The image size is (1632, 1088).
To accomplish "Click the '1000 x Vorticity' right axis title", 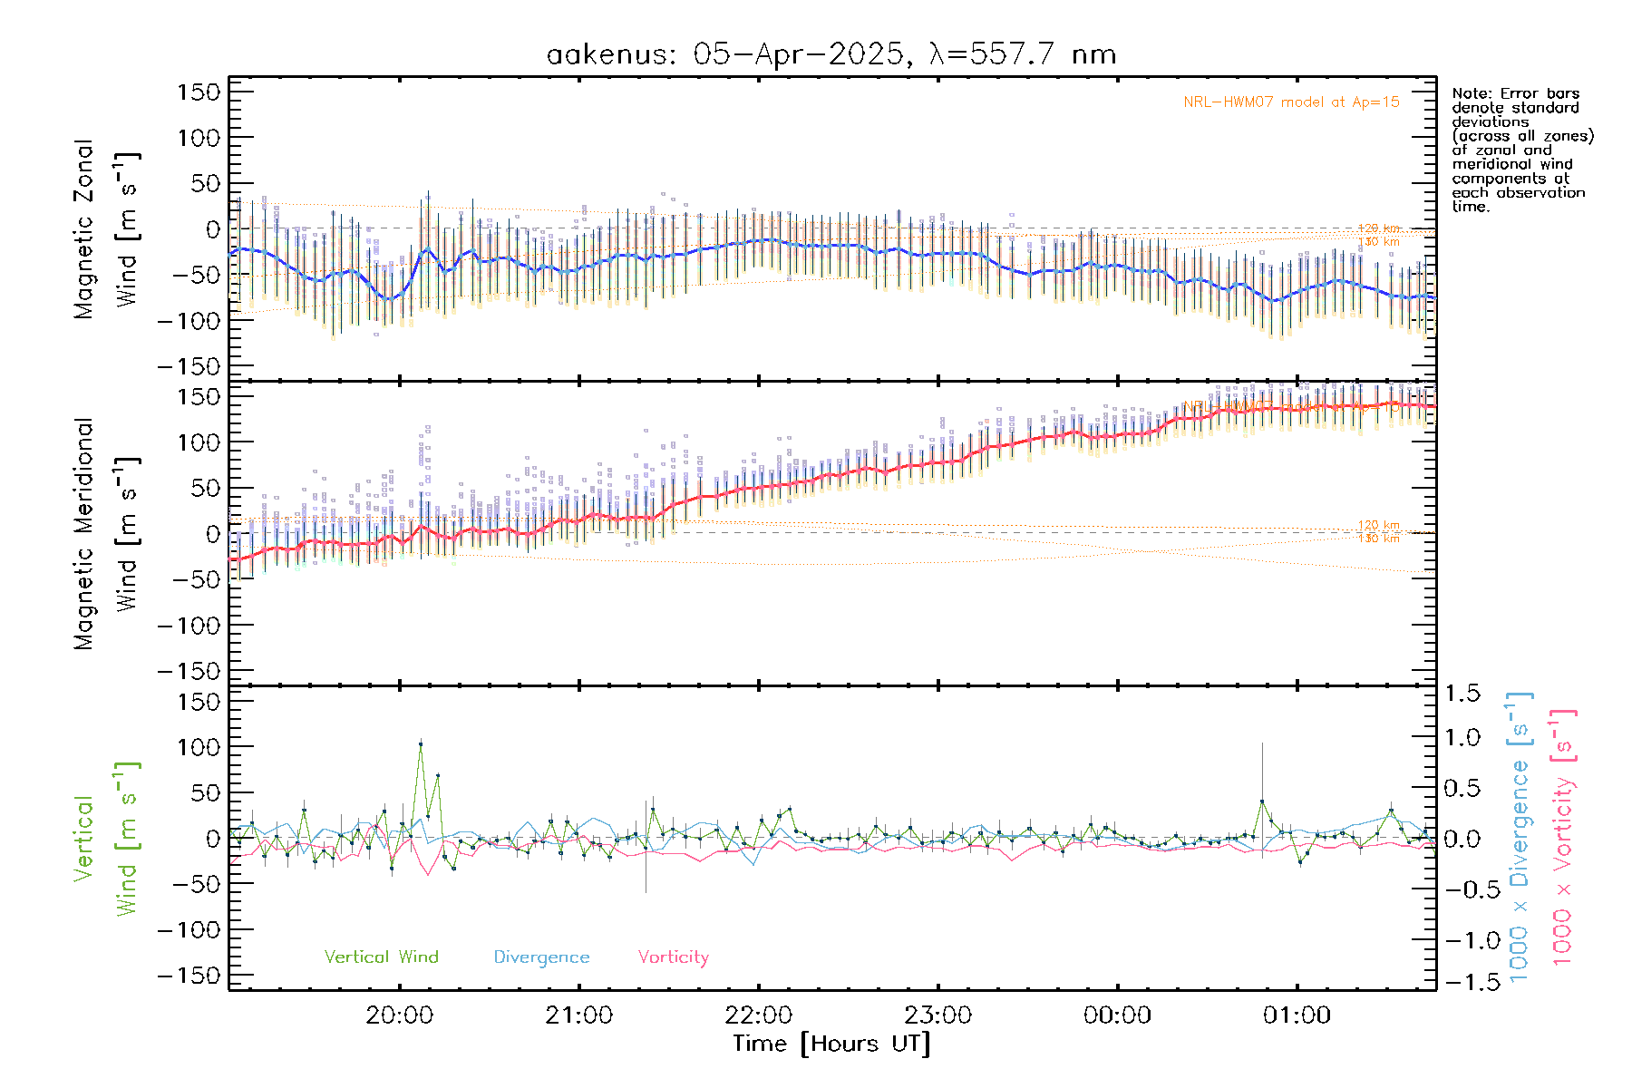I will point(1562,839).
